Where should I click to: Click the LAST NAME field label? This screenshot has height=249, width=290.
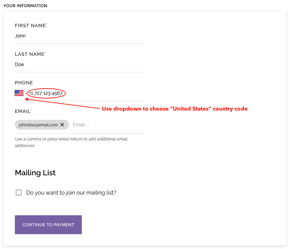[x=30, y=54]
